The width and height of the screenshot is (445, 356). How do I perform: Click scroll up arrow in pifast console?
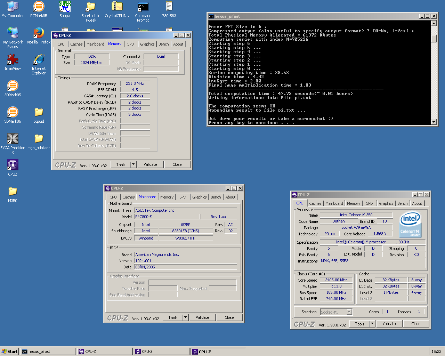click(434, 23)
